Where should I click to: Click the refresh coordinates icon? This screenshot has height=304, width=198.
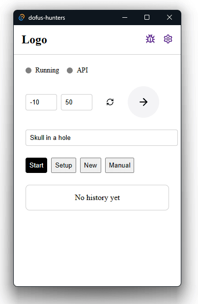110,102
